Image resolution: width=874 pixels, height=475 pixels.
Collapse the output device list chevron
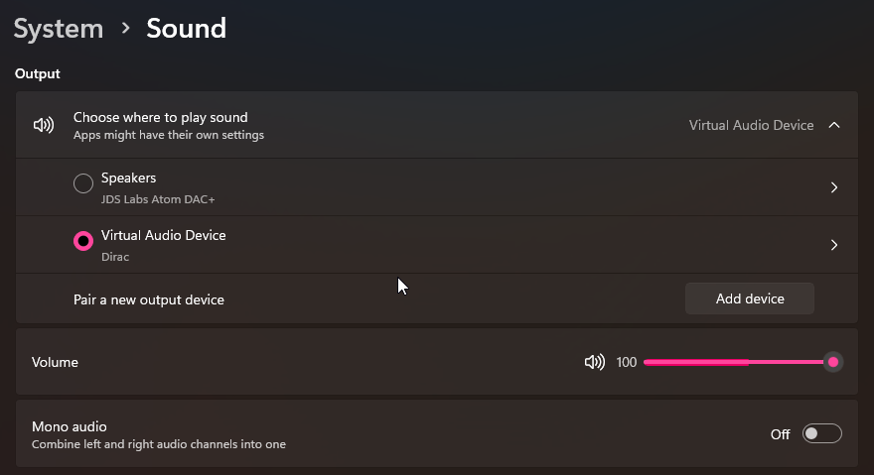tap(834, 125)
